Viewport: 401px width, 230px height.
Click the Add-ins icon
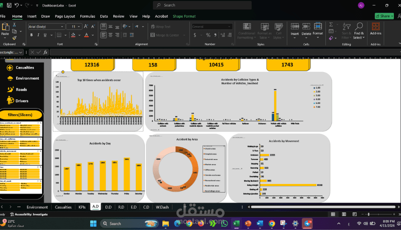(375, 29)
